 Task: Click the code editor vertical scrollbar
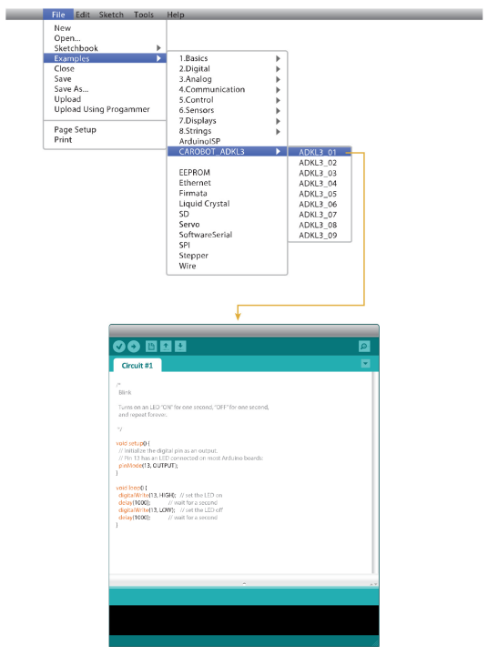click(373, 473)
